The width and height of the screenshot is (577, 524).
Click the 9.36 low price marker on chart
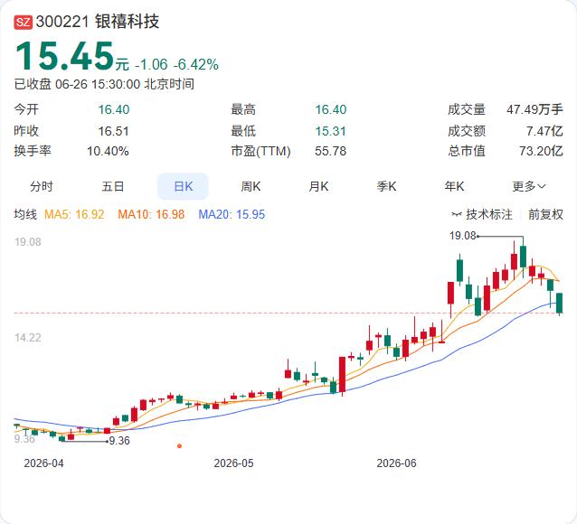119,441
